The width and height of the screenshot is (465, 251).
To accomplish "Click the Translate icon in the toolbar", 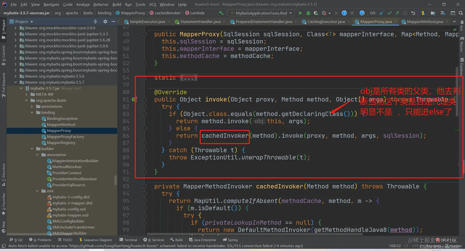I will pyautogui.click(x=443, y=13).
